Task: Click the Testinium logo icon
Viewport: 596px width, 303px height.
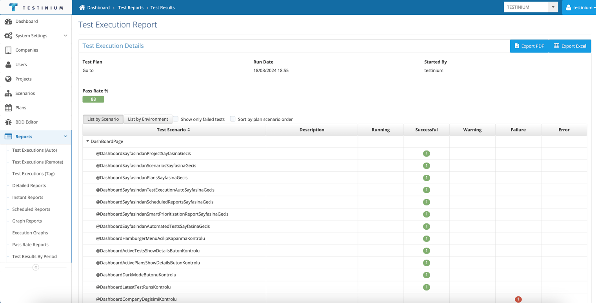Action: coord(13,7)
